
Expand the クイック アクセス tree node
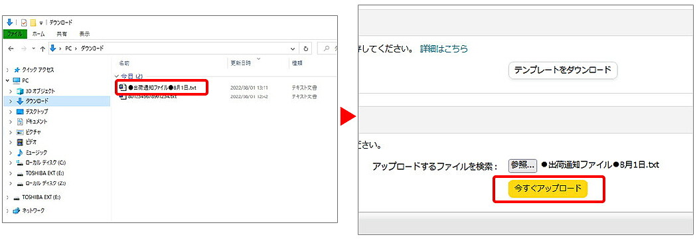coord(8,70)
